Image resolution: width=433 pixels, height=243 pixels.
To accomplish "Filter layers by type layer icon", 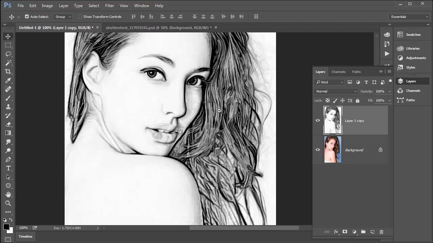I will [x=366, y=82].
